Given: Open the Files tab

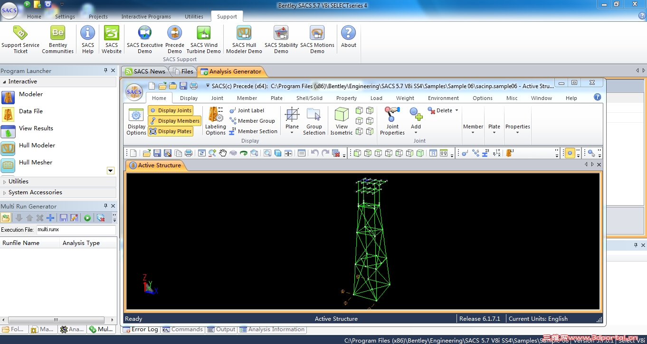Looking at the screenshot, I should coord(183,72).
